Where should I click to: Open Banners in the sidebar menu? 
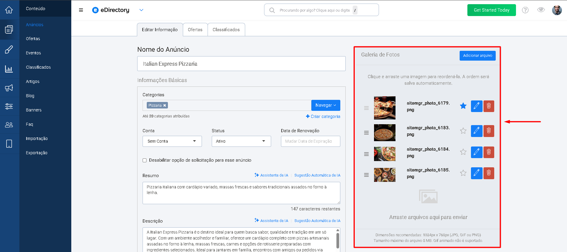tap(34, 110)
